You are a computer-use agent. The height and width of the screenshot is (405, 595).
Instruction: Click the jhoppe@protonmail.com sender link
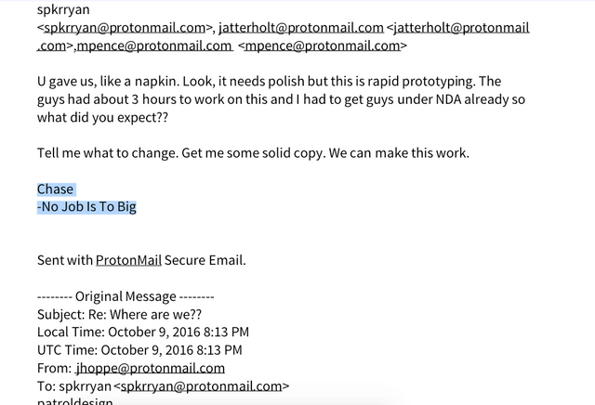151,368
